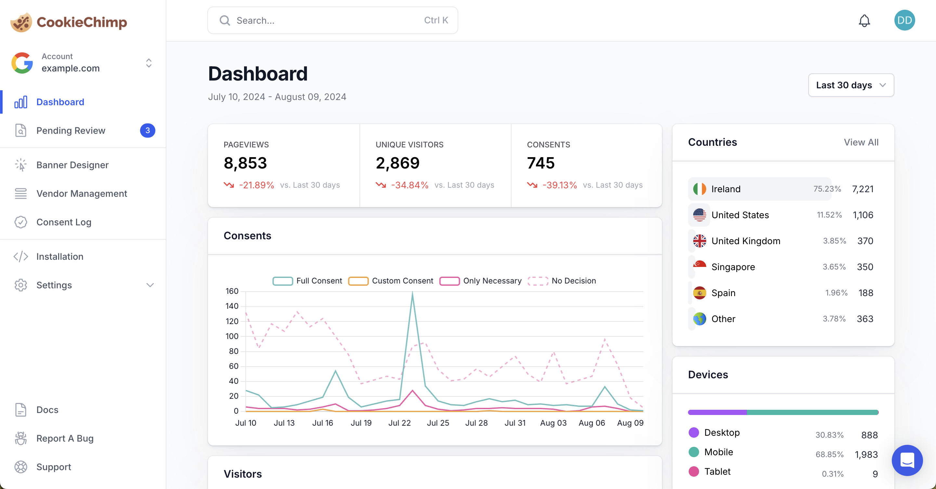Click the Installation code icon
Screen dimensions: 936x489
click(21, 257)
